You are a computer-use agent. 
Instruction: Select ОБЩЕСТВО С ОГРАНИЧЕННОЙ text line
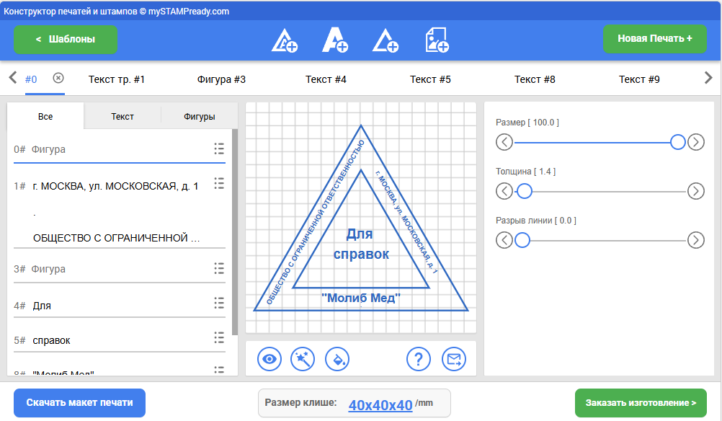click(117, 238)
